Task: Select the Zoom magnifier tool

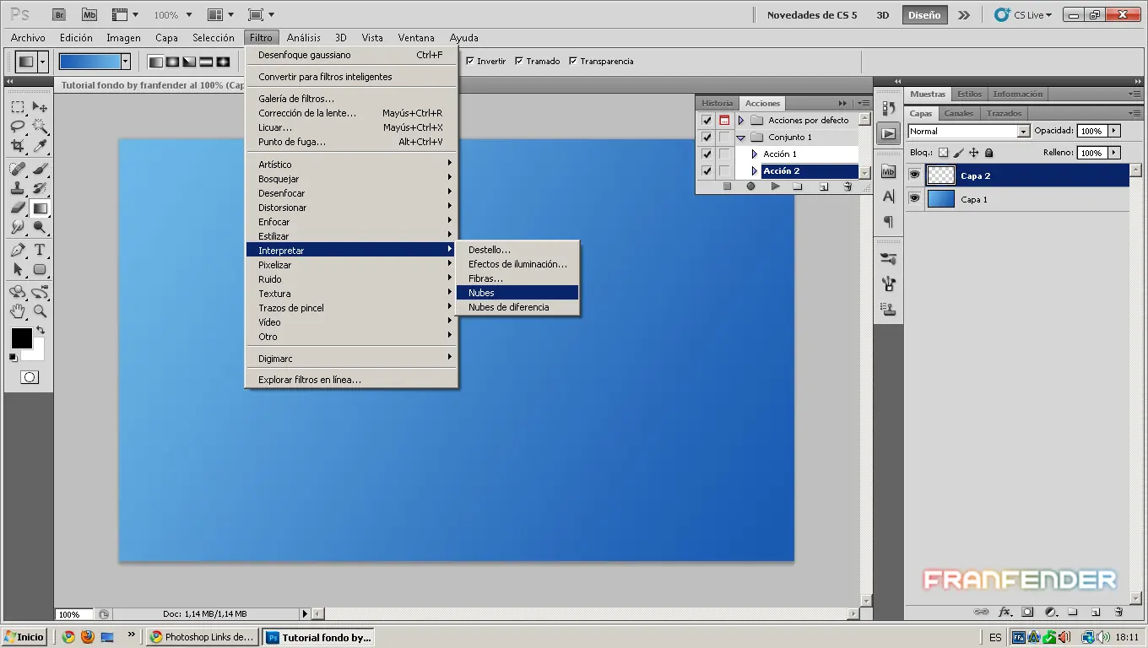Action: tap(40, 311)
